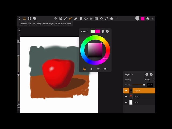Image resolution: width=172 pixels, height=129 pixels.
Task: Open Colors panel options ellipsis
Action: click(103, 31)
